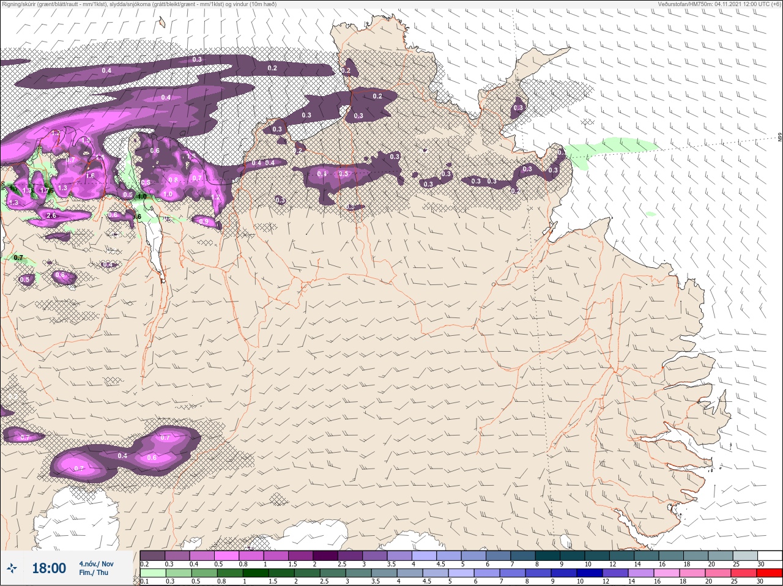
Task: Click the white swatch after 30, upper scale
Action: pyautogui.click(x=770, y=555)
